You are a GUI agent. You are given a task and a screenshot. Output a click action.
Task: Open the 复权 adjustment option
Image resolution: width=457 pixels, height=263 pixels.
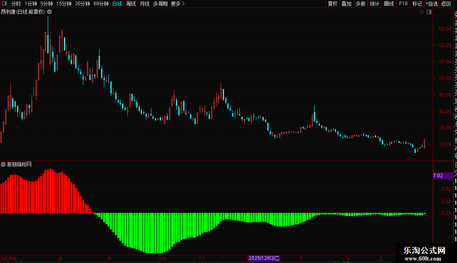coord(332,4)
